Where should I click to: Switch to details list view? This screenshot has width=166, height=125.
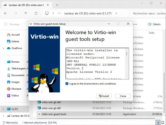(158, 122)
